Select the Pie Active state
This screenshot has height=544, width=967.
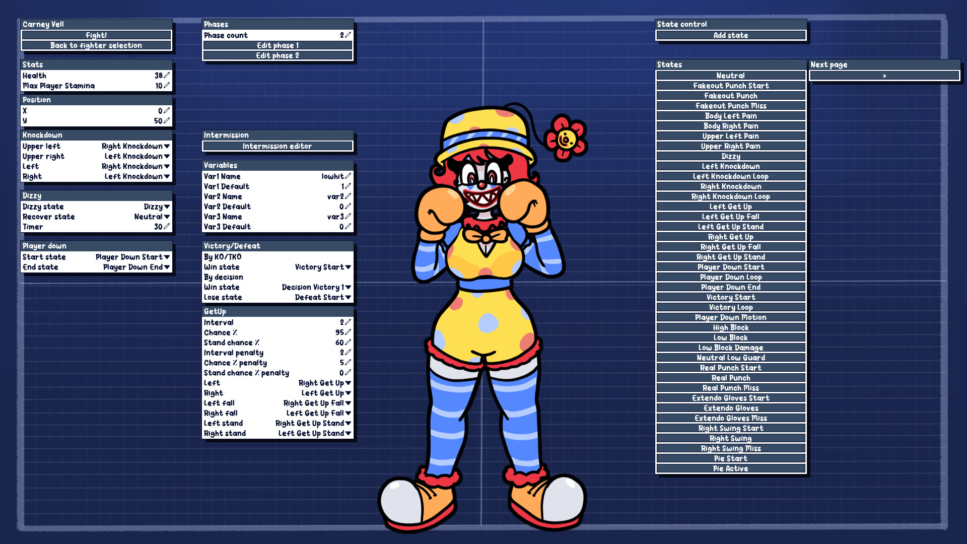[730, 468]
